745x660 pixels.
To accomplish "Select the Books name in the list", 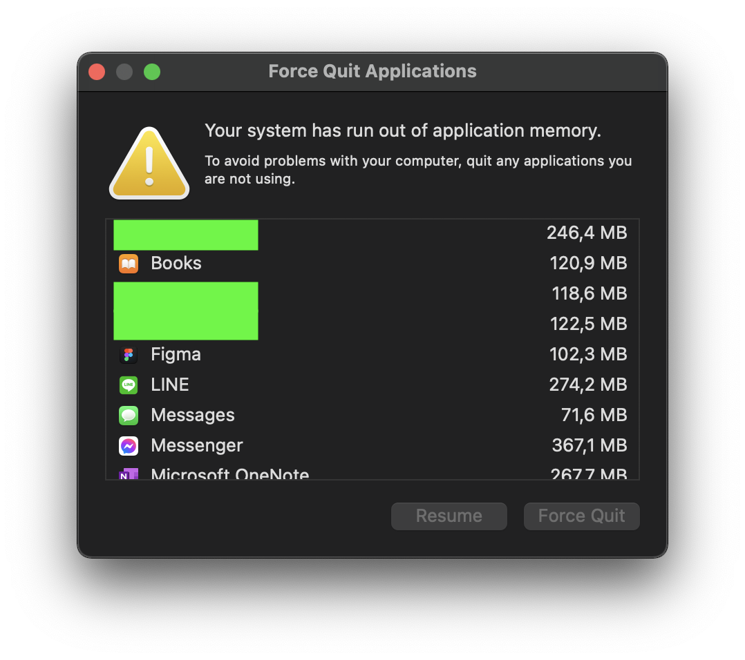I will pyautogui.click(x=176, y=264).
